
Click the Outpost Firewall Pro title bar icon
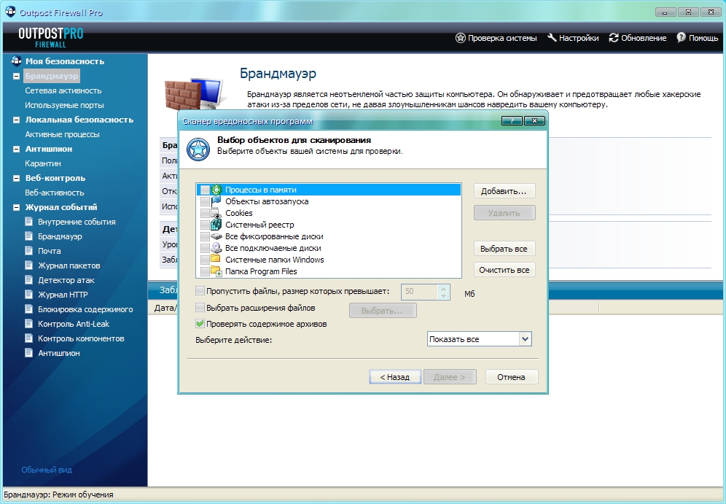[10, 11]
